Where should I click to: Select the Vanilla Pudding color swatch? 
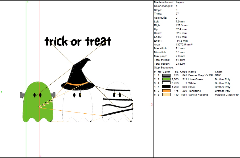tap(166, 95)
